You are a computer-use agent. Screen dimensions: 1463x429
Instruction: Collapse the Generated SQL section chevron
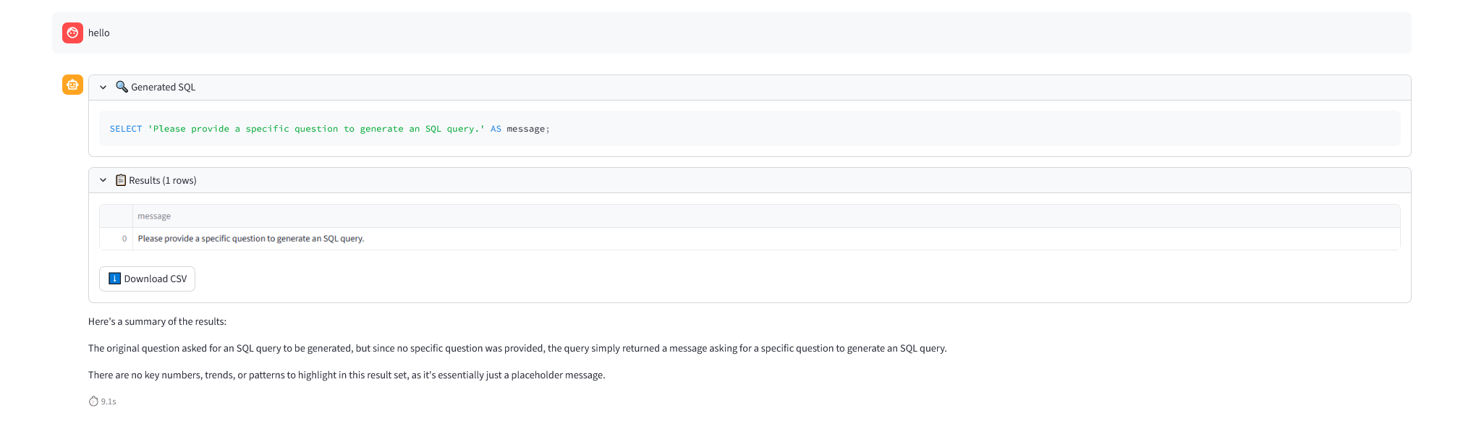pyautogui.click(x=103, y=88)
